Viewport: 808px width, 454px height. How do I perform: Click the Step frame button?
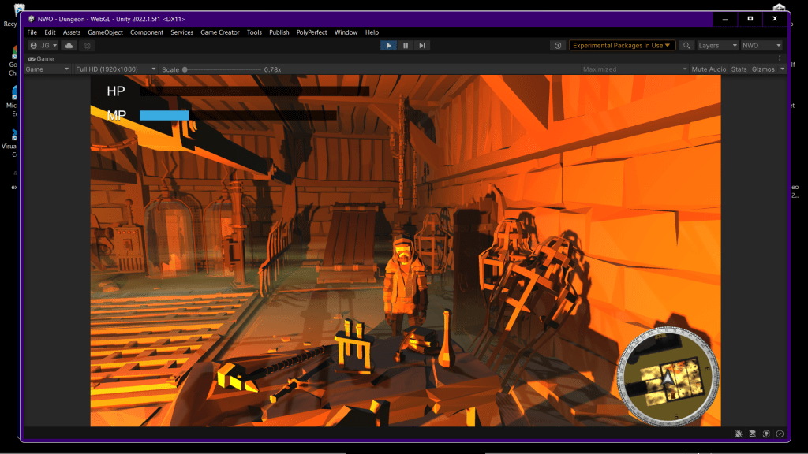tap(423, 46)
